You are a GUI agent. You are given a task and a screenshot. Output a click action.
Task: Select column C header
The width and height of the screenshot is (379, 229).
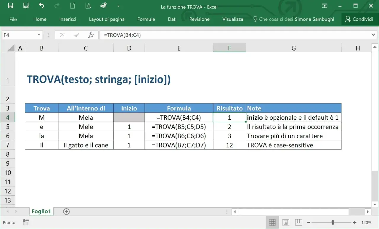click(86, 48)
